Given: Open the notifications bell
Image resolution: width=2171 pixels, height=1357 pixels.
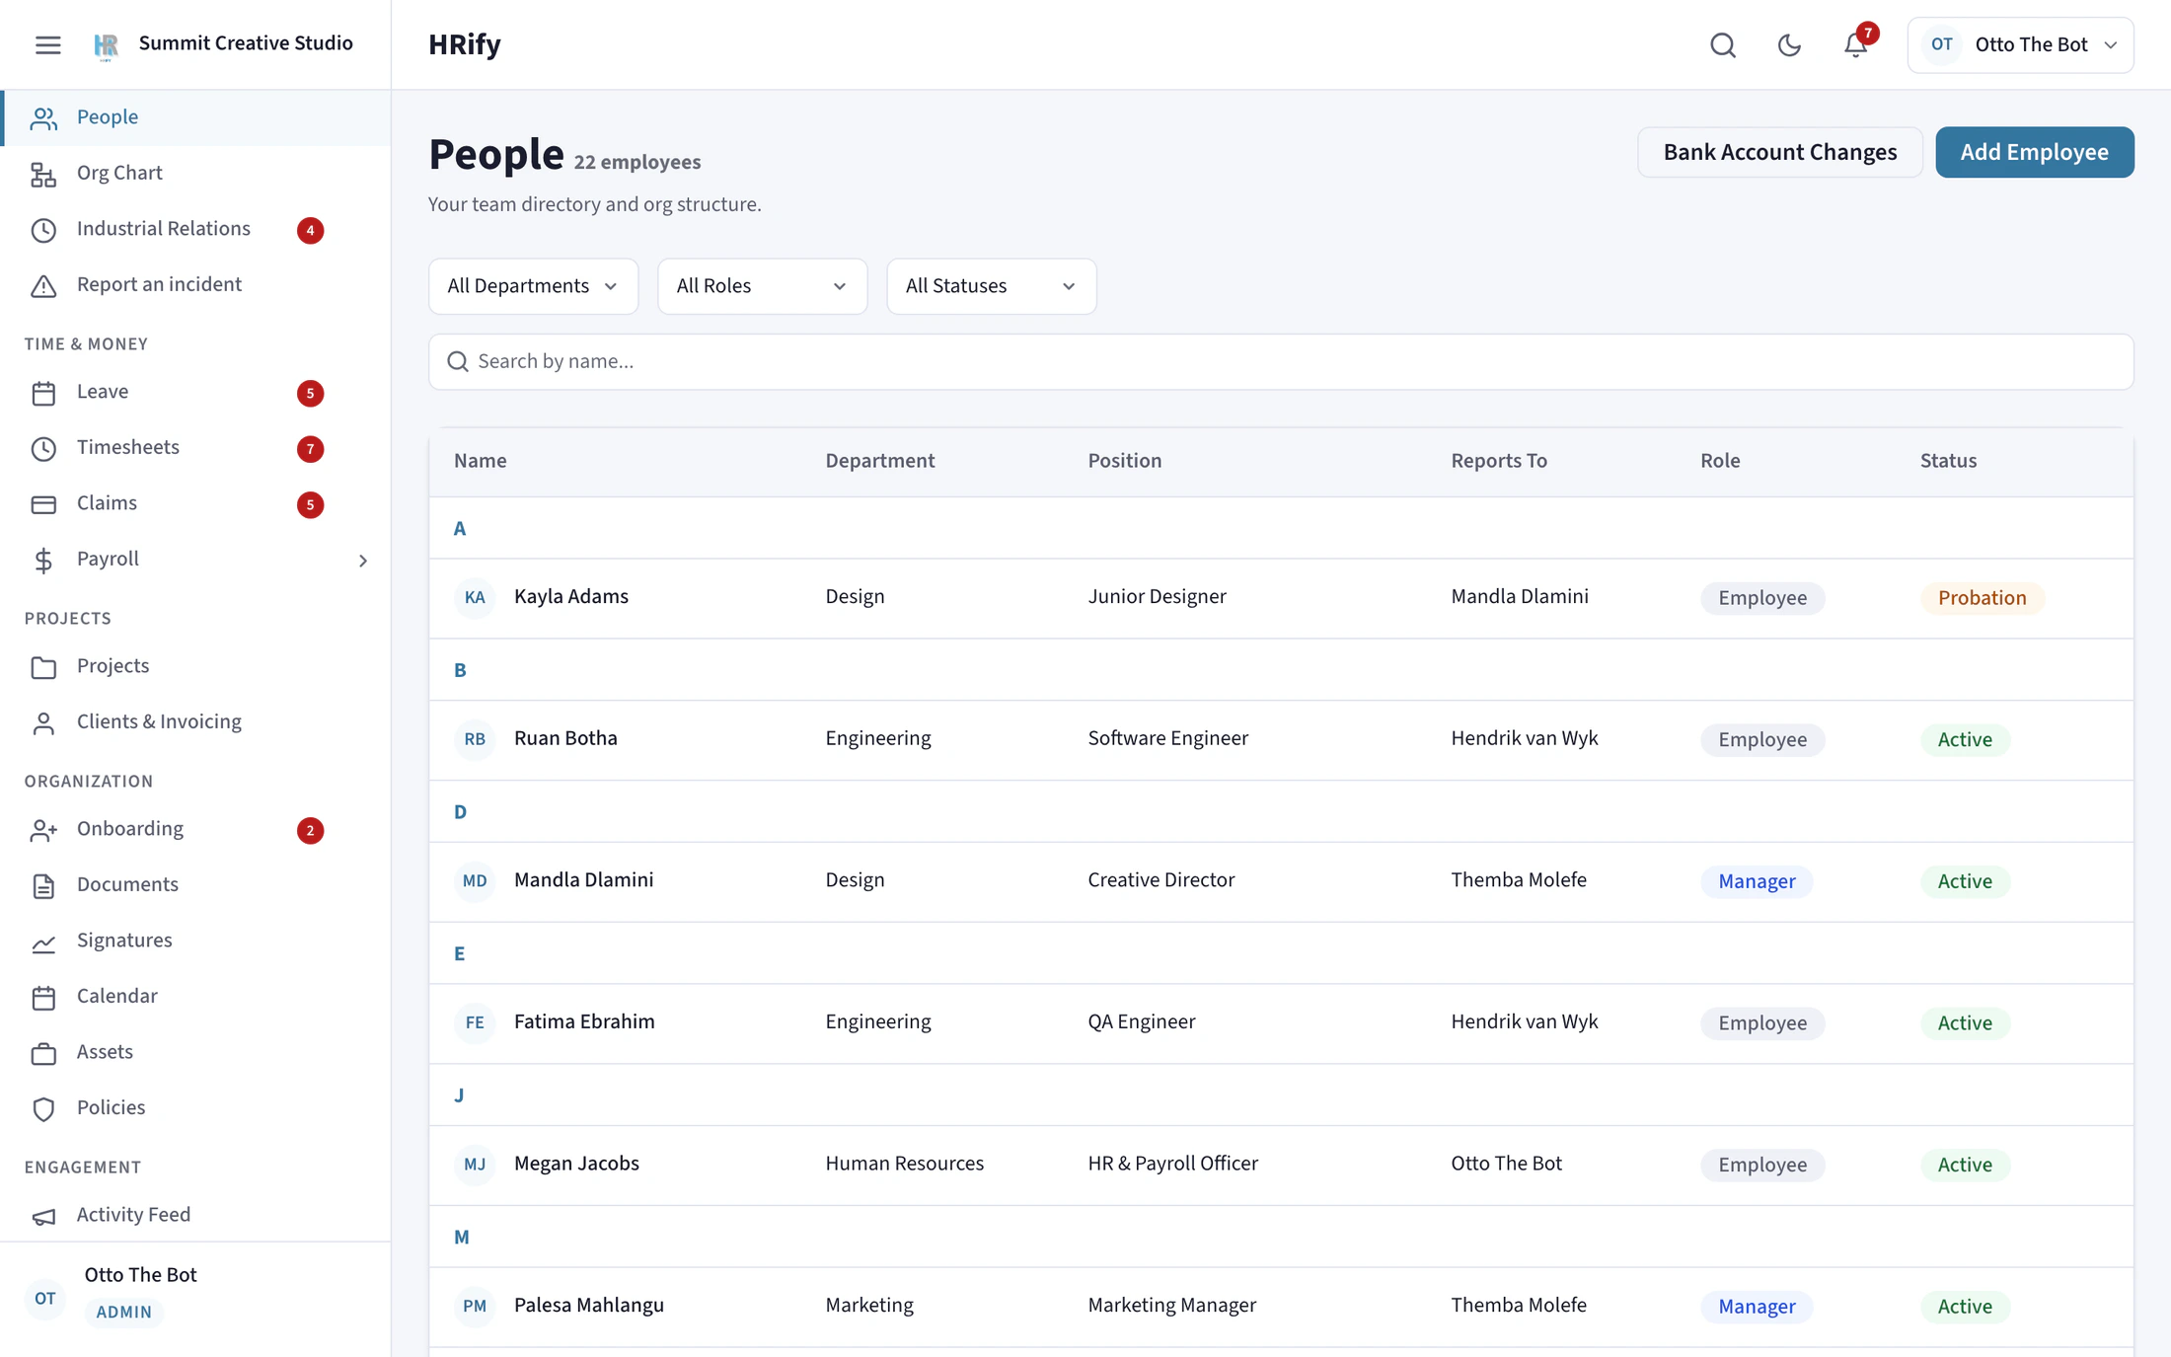Looking at the screenshot, I should (1856, 44).
